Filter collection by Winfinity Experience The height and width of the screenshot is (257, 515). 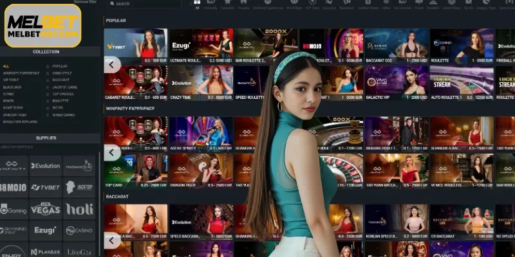(21, 73)
